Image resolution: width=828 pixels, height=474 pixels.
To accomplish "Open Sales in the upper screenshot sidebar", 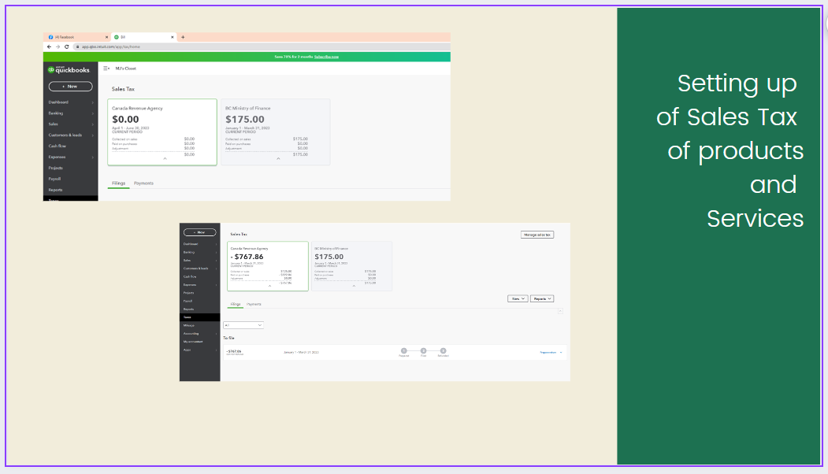I will [x=54, y=124].
